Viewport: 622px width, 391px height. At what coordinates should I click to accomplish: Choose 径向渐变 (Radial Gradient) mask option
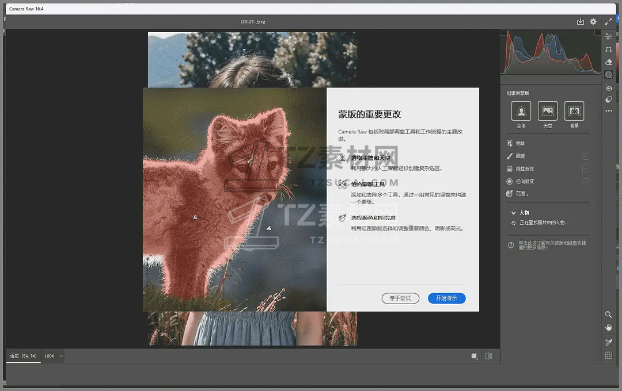click(x=524, y=182)
